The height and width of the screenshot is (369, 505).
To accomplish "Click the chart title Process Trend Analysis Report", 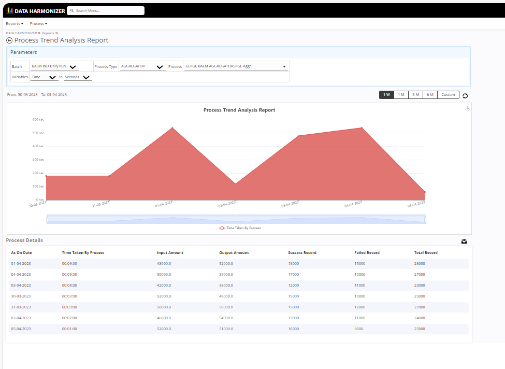I will coord(239,110).
